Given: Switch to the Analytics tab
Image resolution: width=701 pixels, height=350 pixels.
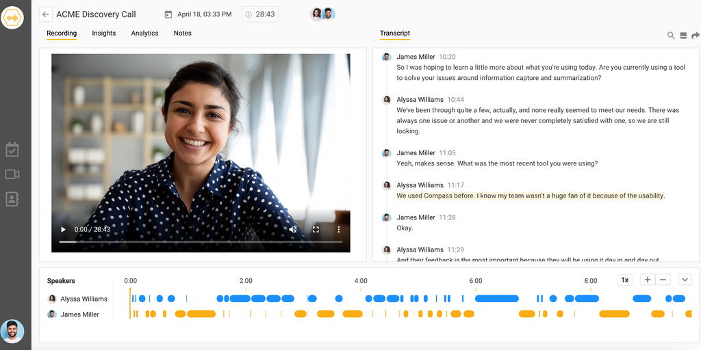Looking at the screenshot, I should (x=144, y=33).
